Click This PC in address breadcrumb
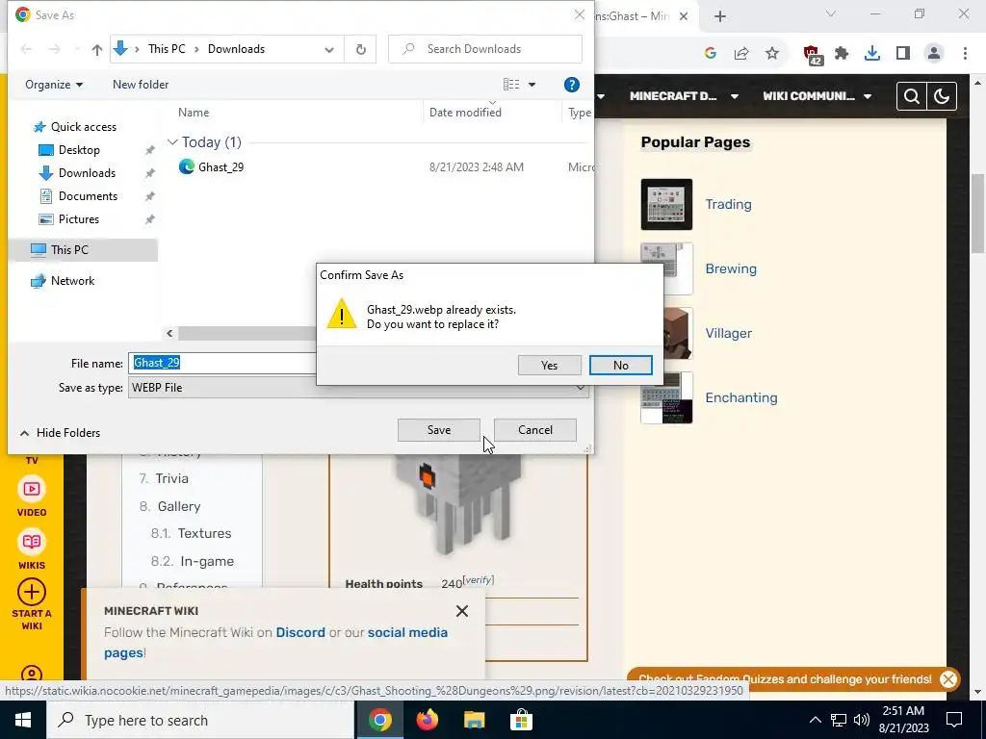This screenshot has width=986, height=739. [x=167, y=49]
